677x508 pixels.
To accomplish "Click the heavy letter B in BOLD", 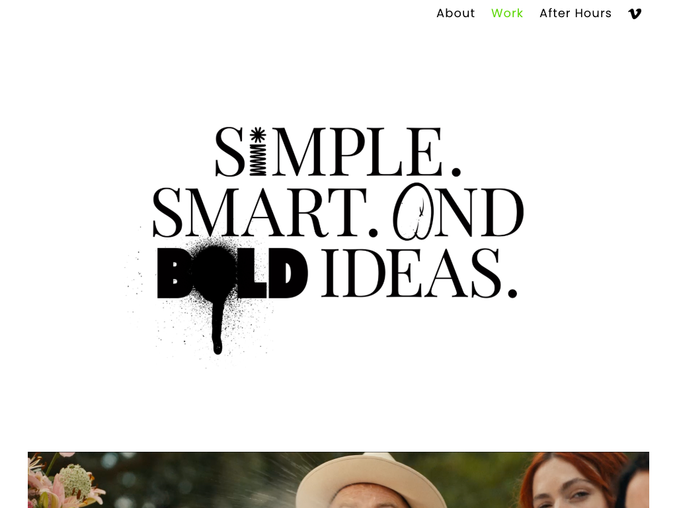I will click(x=173, y=273).
